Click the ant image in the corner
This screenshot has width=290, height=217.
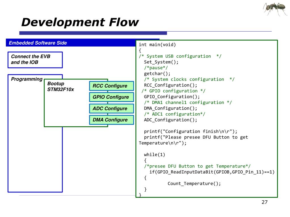point(275,9)
